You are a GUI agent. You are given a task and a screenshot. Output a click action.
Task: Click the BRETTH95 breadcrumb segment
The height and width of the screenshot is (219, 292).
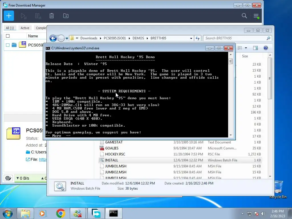(158, 38)
